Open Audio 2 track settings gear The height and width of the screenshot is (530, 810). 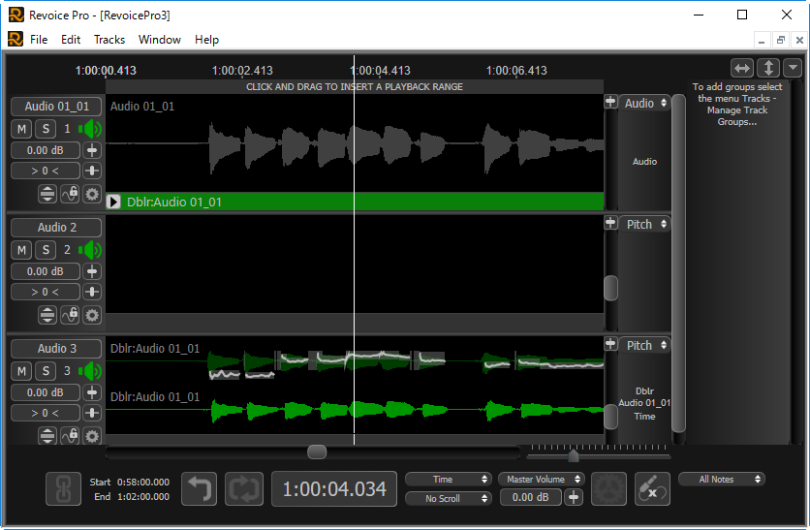coord(92,315)
